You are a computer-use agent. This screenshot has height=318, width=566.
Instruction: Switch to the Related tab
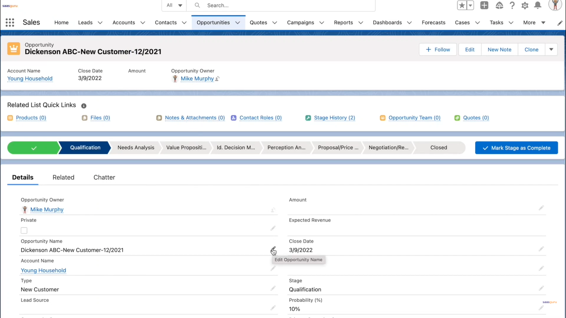[63, 177]
